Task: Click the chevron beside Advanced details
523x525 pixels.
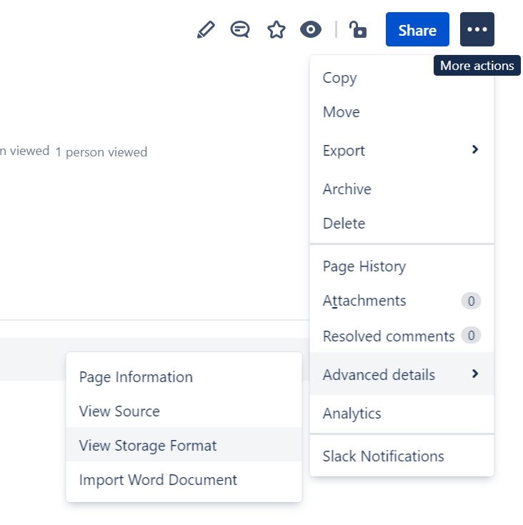Action: coord(475,374)
